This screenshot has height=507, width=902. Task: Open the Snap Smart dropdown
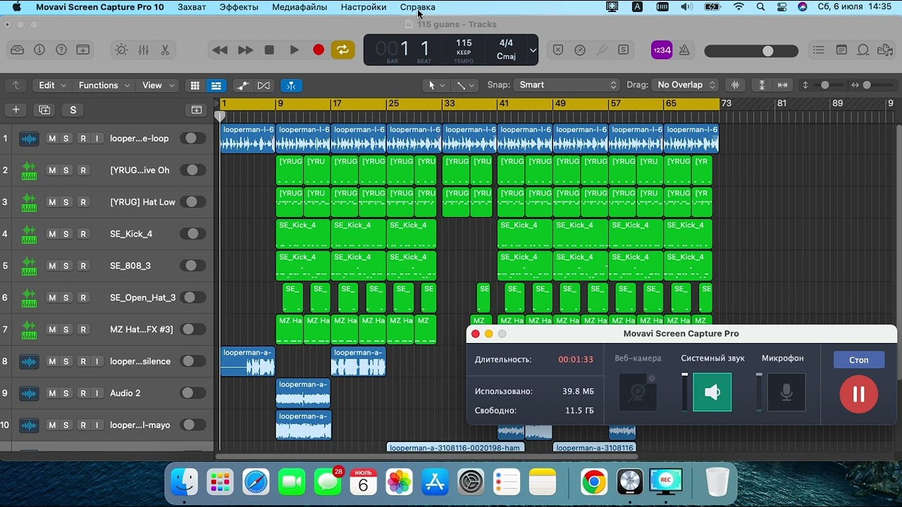567,85
